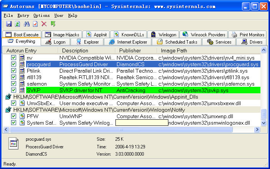Switch to the Services tab
Image resolution: width=270 pixels, height=169 pixels.
(x=219, y=42)
